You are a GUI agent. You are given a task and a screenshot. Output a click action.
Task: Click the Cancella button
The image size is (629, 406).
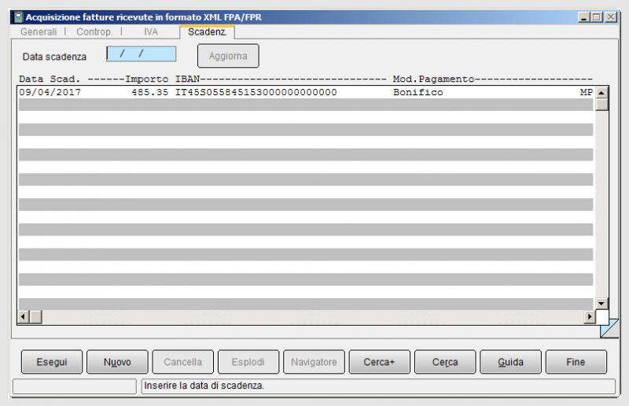pyautogui.click(x=182, y=362)
